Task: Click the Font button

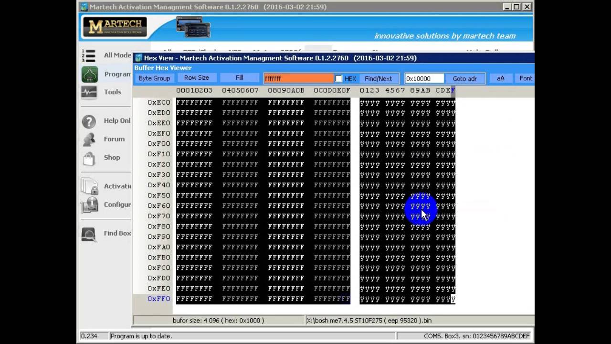Action: click(x=525, y=78)
